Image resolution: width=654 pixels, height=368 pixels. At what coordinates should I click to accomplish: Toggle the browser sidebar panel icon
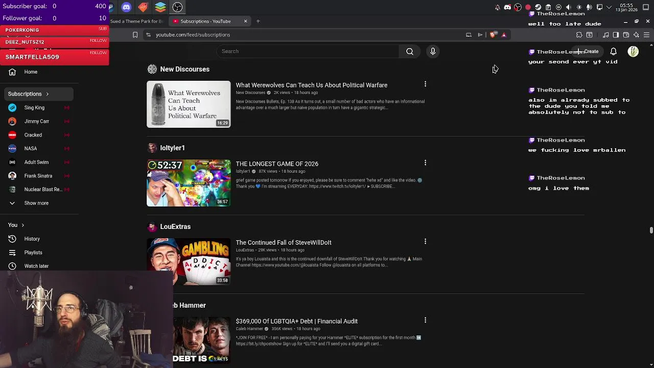(x=616, y=35)
